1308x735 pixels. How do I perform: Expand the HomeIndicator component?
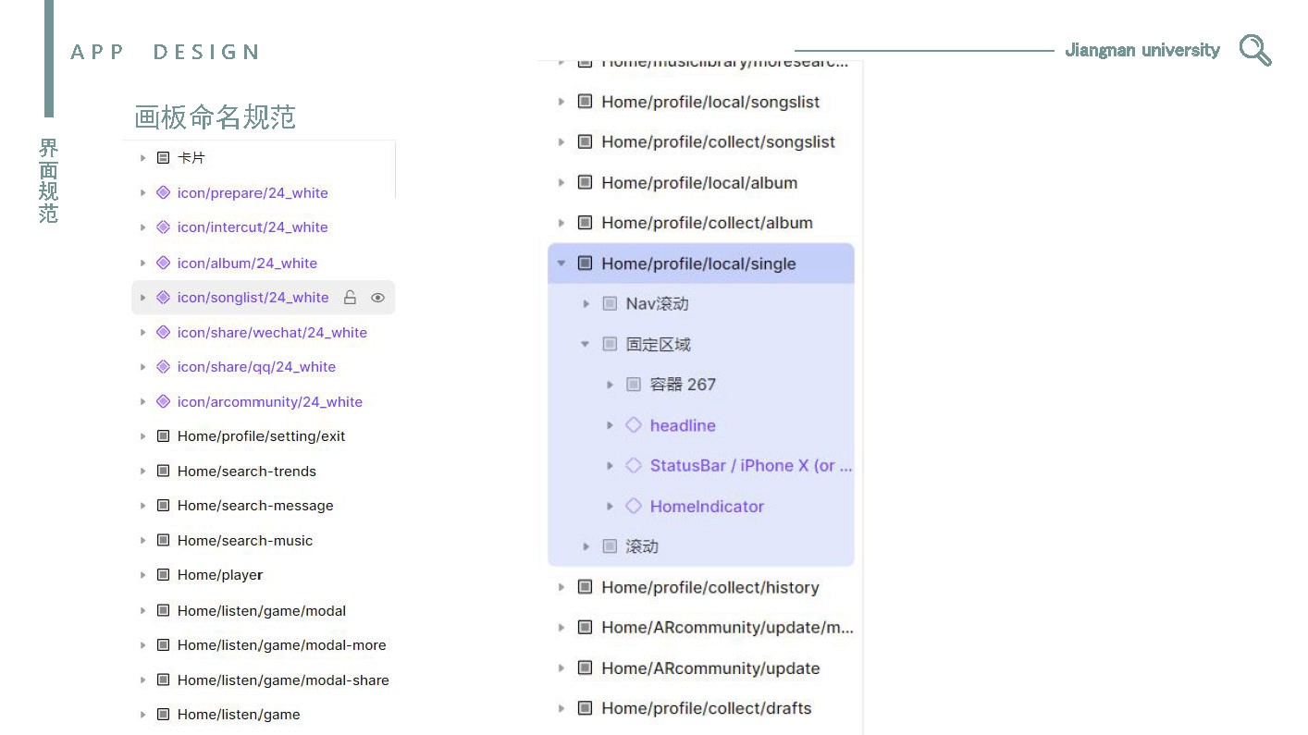click(x=610, y=506)
